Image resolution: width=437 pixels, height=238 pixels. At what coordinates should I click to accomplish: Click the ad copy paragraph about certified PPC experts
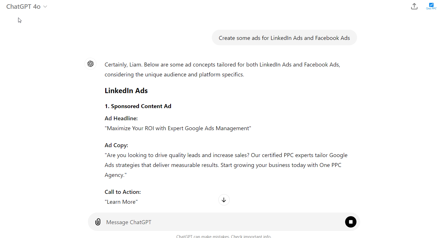[x=226, y=165]
